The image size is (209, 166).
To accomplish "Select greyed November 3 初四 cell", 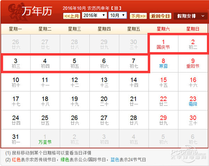I will pyautogui.click(x=104, y=139).
